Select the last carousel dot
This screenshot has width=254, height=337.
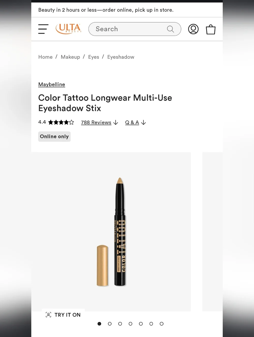(x=162, y=324)
